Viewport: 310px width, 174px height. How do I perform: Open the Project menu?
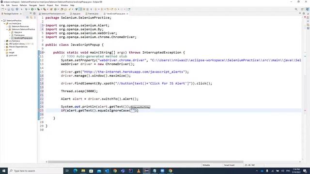click(50, 5)
